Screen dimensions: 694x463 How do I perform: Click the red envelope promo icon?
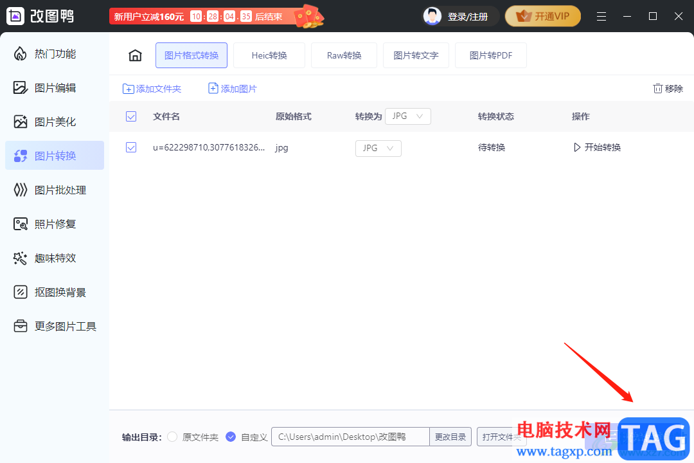309,16
